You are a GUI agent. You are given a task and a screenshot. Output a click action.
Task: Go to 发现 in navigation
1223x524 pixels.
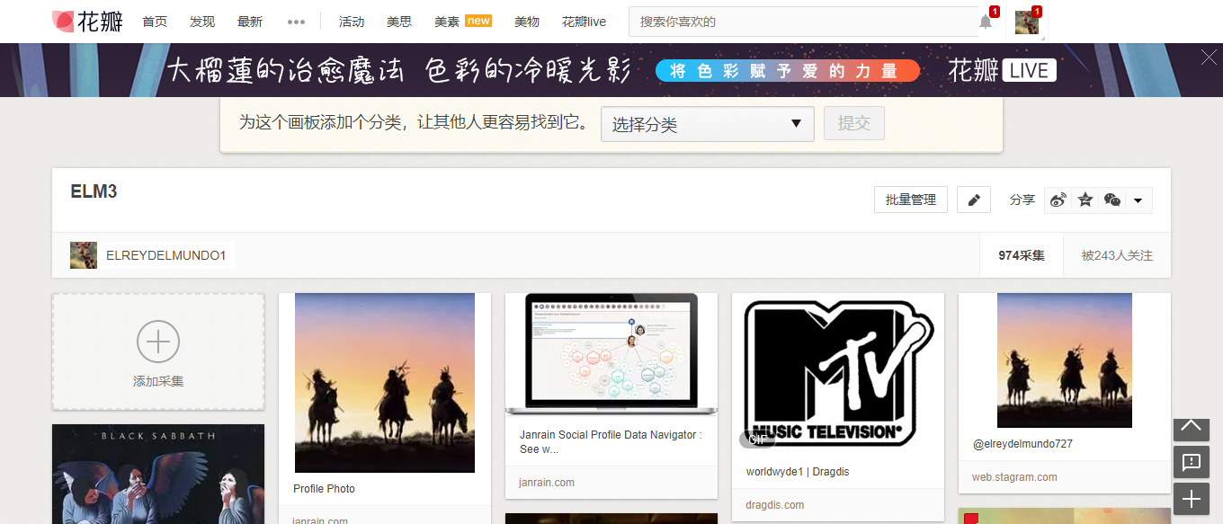point(202,22)
